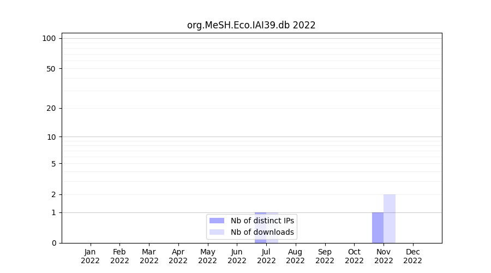Click the 50 tick on the y-axis
The height and width of the screenshot is (273, 491).
51,69
